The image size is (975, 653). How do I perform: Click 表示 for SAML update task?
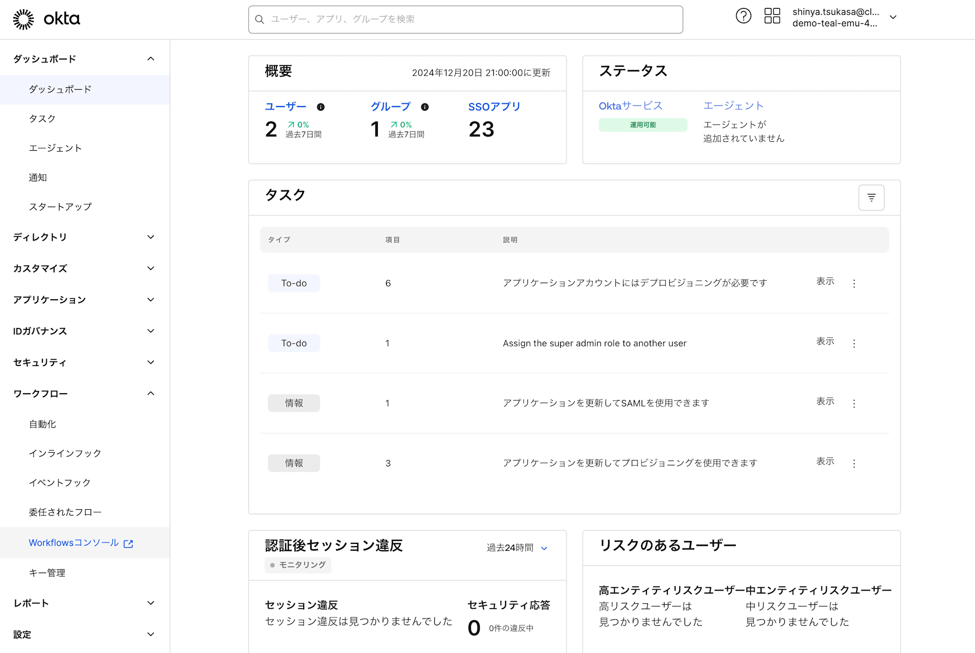click(825, 402)
